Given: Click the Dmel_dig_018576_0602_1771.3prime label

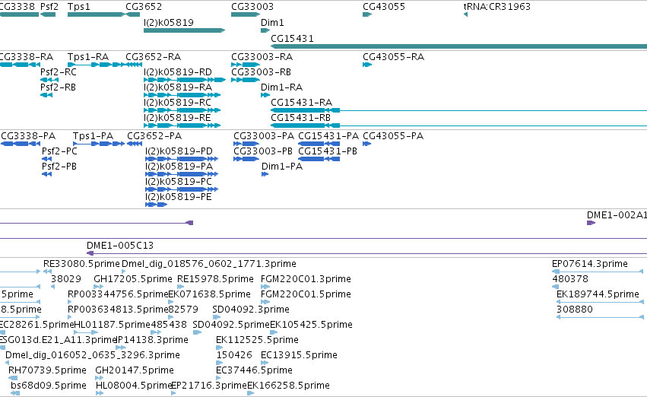Looking at the screenshot, I should coord(209,264).
